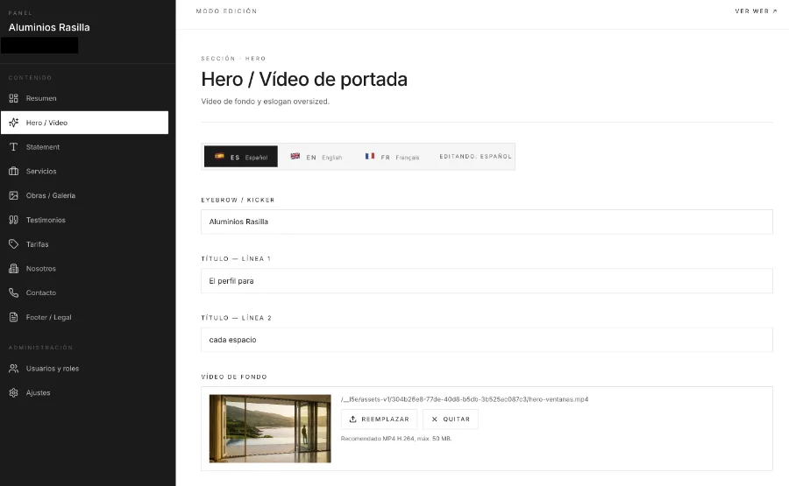Screen dimensions: 789x486
Task: Open the Resumen section
Action: pyautogui.click(x=84, y=98)
